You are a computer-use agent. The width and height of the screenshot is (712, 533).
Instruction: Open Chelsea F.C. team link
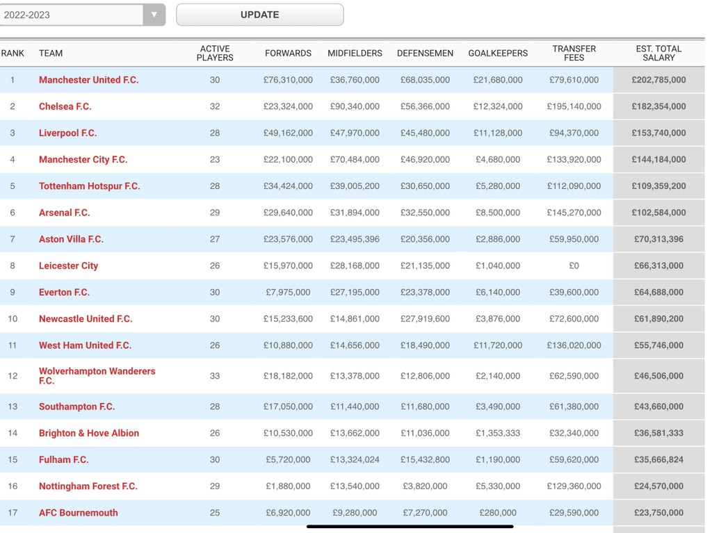(65, 106)
